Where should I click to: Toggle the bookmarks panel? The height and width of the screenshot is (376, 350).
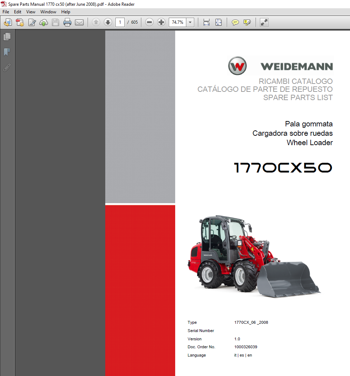tap(7, 52)
